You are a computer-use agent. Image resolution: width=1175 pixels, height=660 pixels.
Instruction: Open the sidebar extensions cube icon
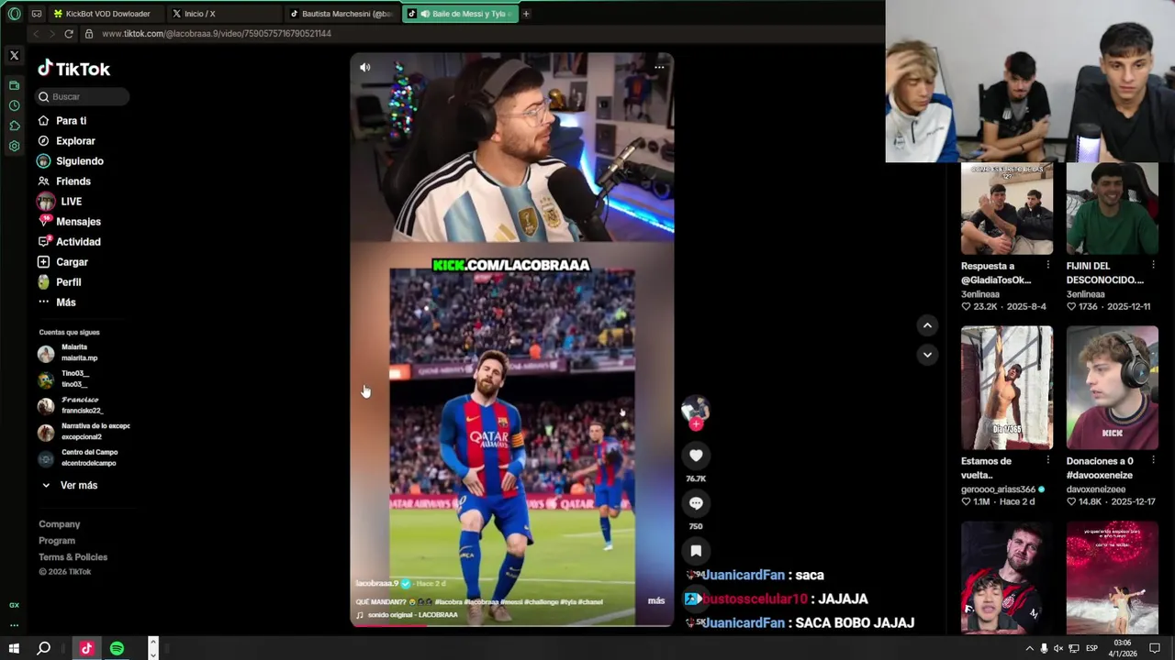coord(14,126)
